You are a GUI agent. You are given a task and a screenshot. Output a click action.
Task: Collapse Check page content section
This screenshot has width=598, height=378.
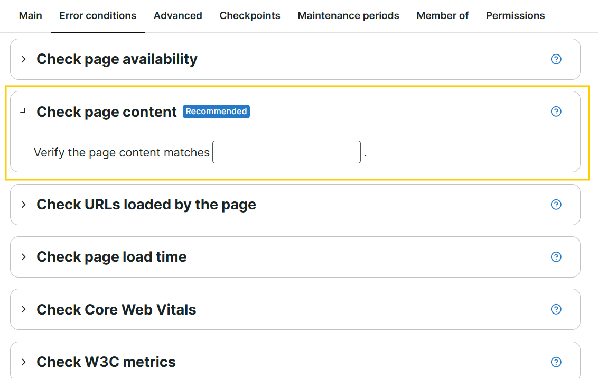tap(23, 111)
